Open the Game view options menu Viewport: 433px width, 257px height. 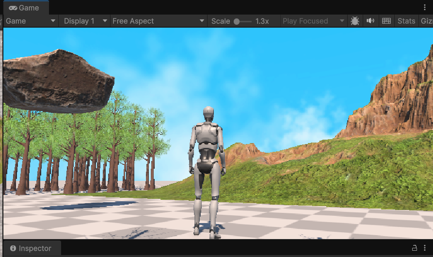pyautogui.click(x=425, y=7)
